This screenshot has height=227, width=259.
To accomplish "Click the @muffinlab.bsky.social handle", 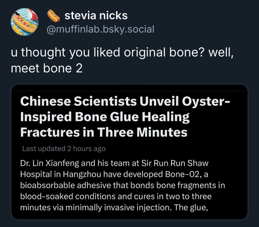I will tap(101, 29).
